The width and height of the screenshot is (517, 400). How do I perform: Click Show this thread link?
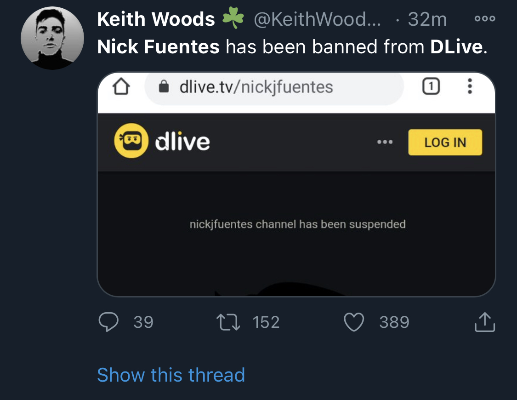[x=171, y=375]
